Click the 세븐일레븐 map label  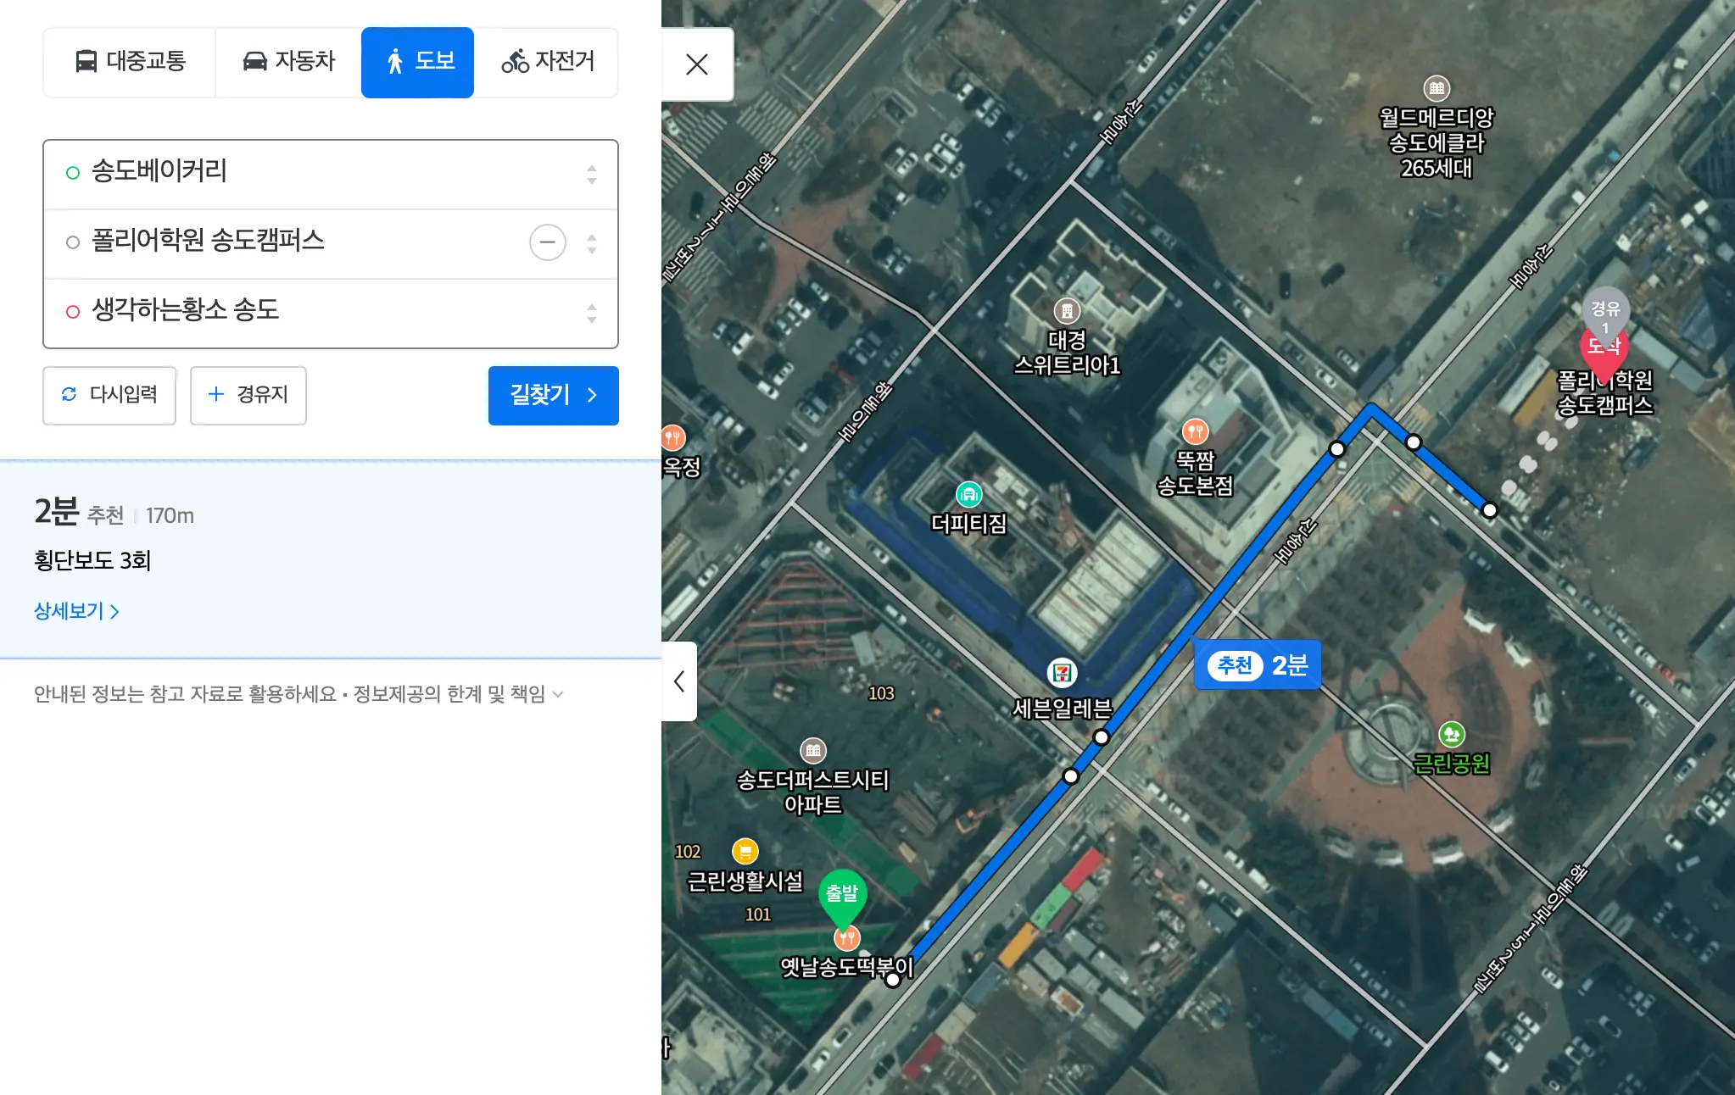coord(1063,709)
